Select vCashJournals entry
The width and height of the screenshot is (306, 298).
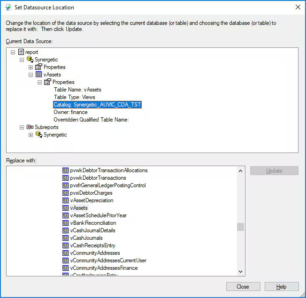[86, 238]
